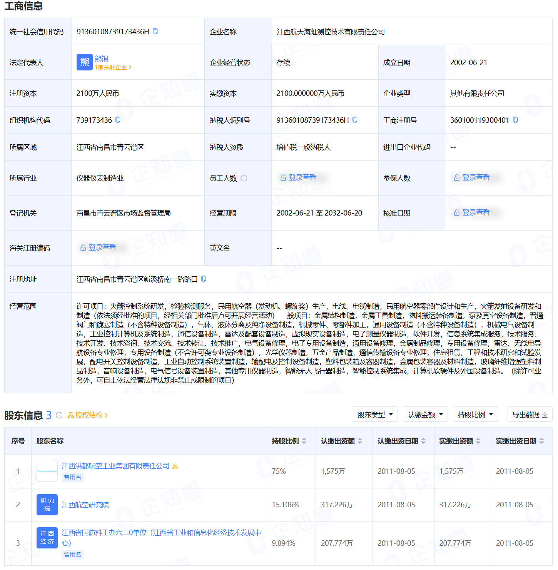View 1家关联企业 related companies
The height and width of the screenshot is (570, 558).
point(113,67)
